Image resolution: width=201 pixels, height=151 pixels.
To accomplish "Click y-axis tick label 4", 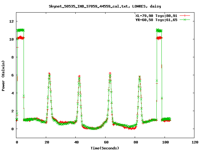I will [x=13, y=93].
